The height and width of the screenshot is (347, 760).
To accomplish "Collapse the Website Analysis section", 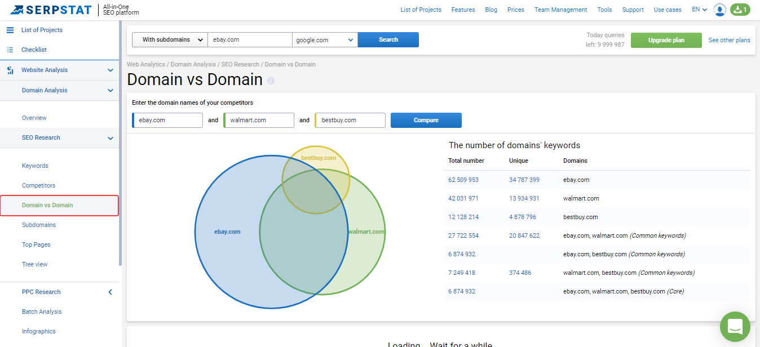I will click(111, 70).
